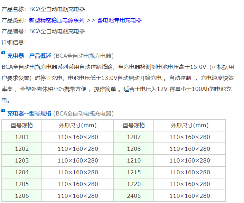The height and width of the screenshot is (203, 244).
Task: Select model 1215 in the spec table
Action: [134, 172]
